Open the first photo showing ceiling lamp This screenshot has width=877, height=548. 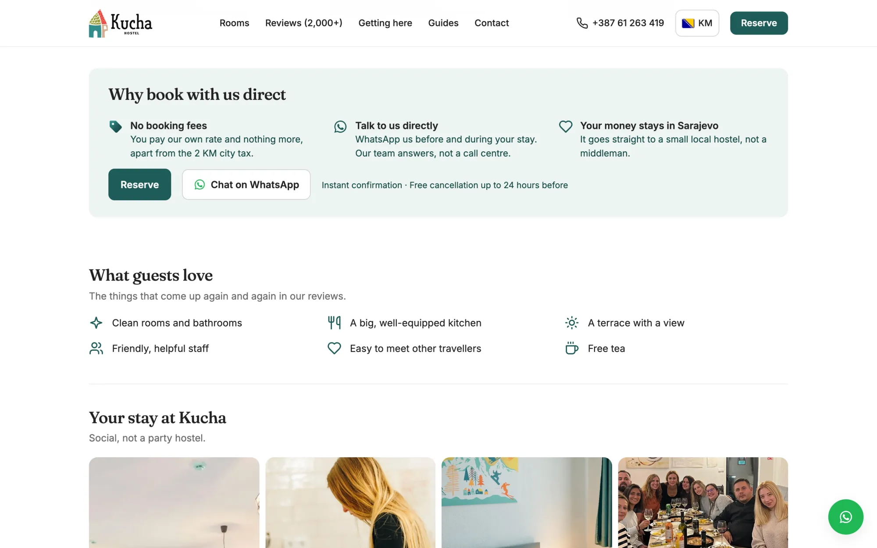pyautogui.click(x=174, y=502)
